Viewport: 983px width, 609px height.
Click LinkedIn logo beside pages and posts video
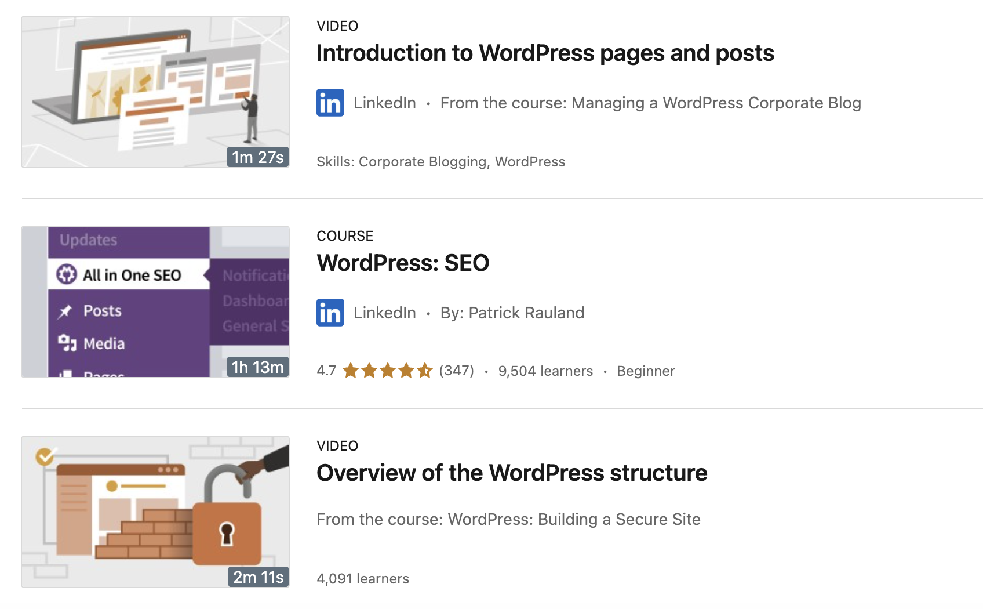(x=330, y=103)
